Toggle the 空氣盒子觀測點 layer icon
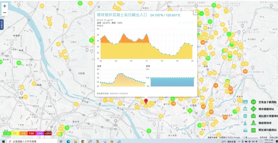Viewport: 278px width, 143px height. coord(245,102)
